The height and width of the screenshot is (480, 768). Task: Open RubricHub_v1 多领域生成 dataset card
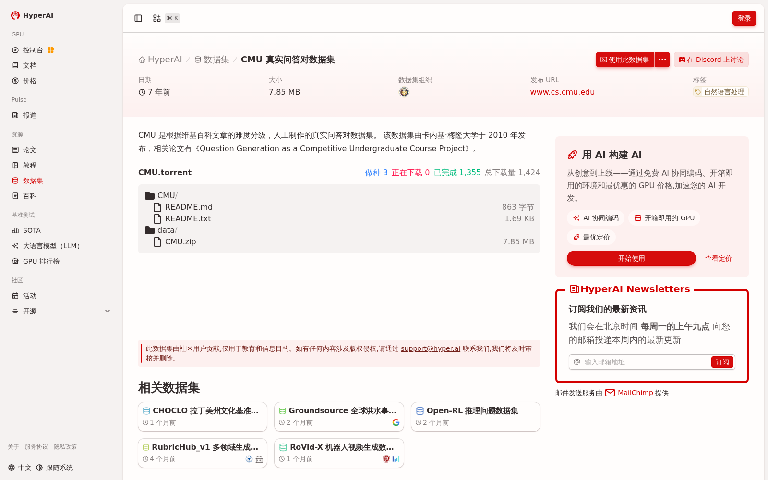tap(203, 453)
